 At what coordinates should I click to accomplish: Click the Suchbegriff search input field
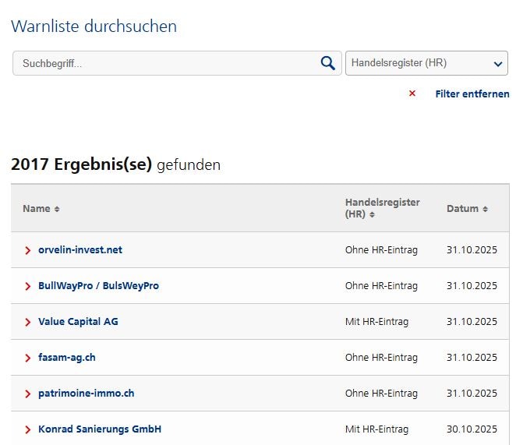tap(177, 63)
